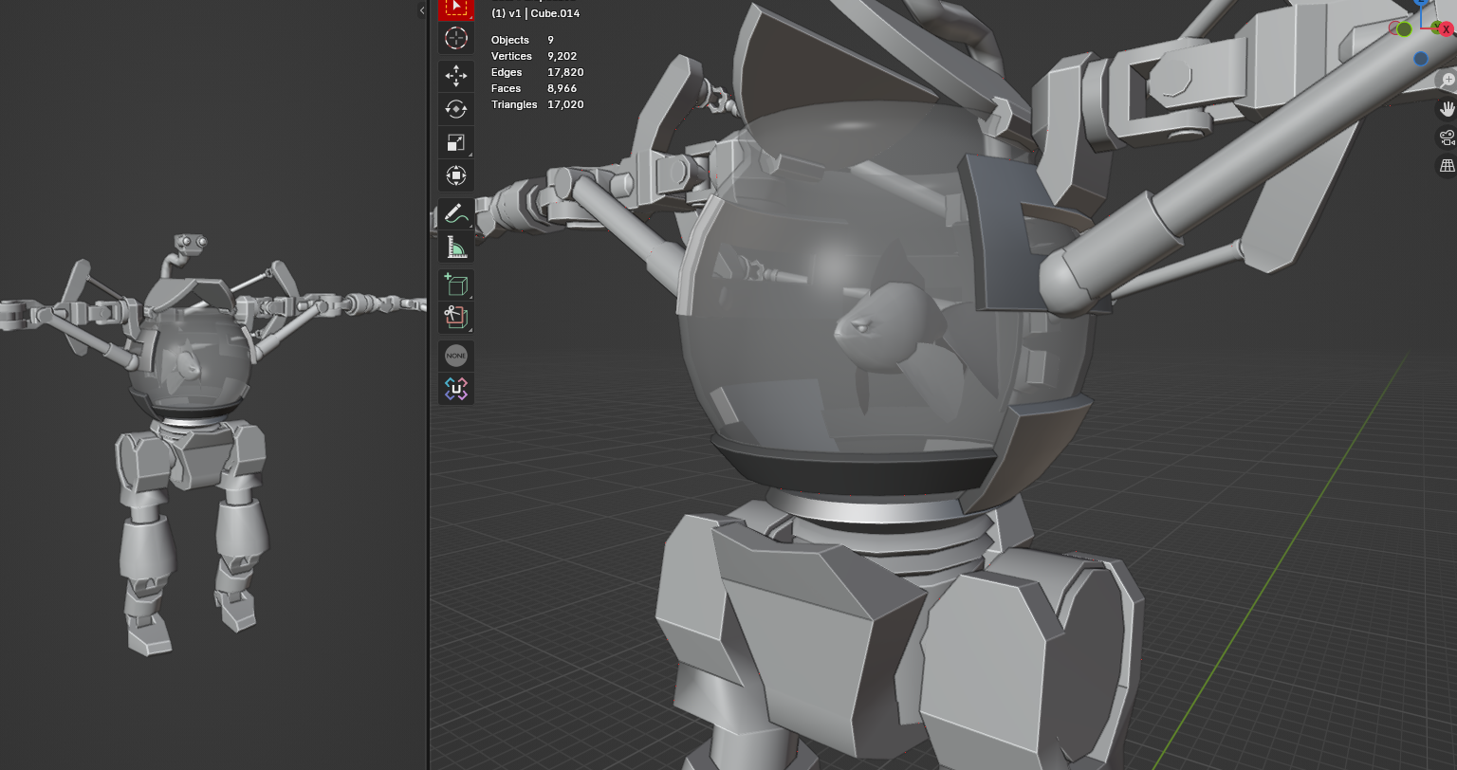Switch to the Rotate tool
This screenshot has height=770, width=1457.
(456, 109)
